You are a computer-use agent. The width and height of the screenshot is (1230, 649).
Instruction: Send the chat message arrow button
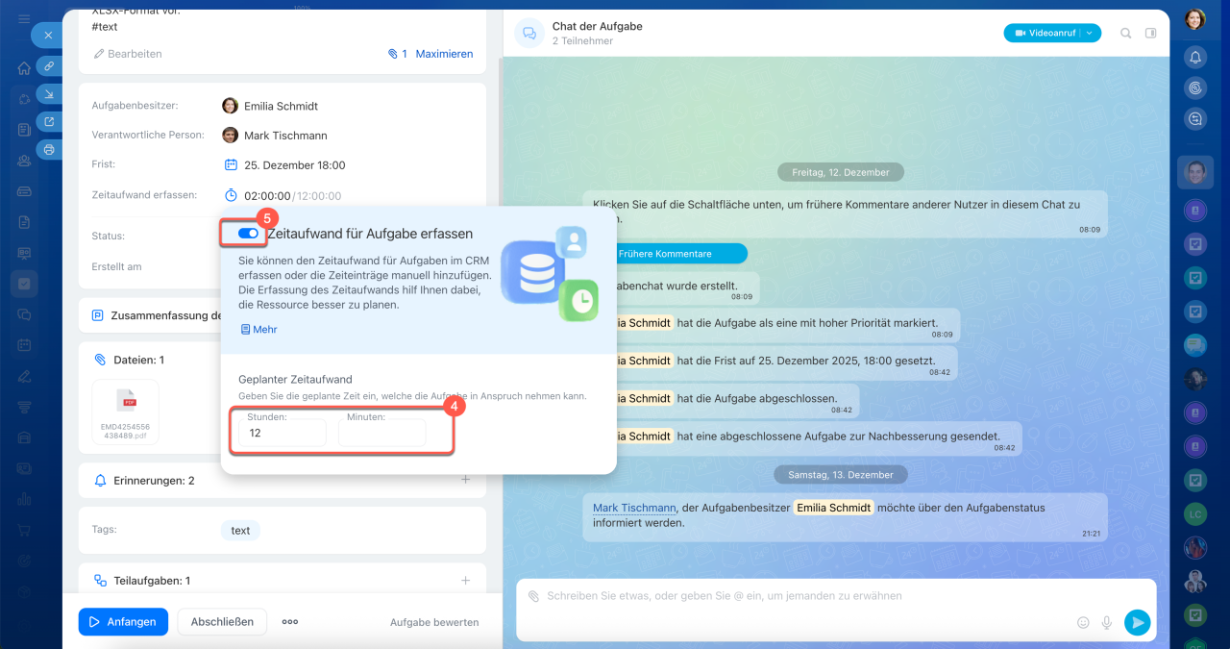(x=1137, y=622)
